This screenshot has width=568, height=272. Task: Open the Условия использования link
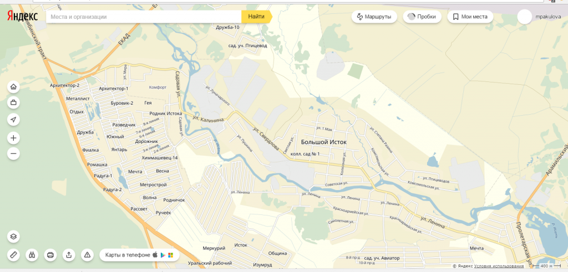(499, 266)
